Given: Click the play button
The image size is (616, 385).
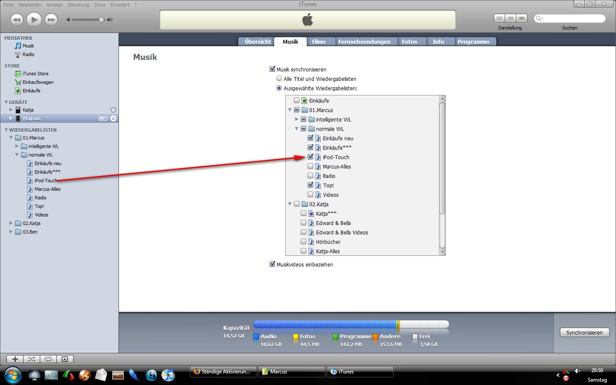Looking at the screenshot, I should click(34, 20).
